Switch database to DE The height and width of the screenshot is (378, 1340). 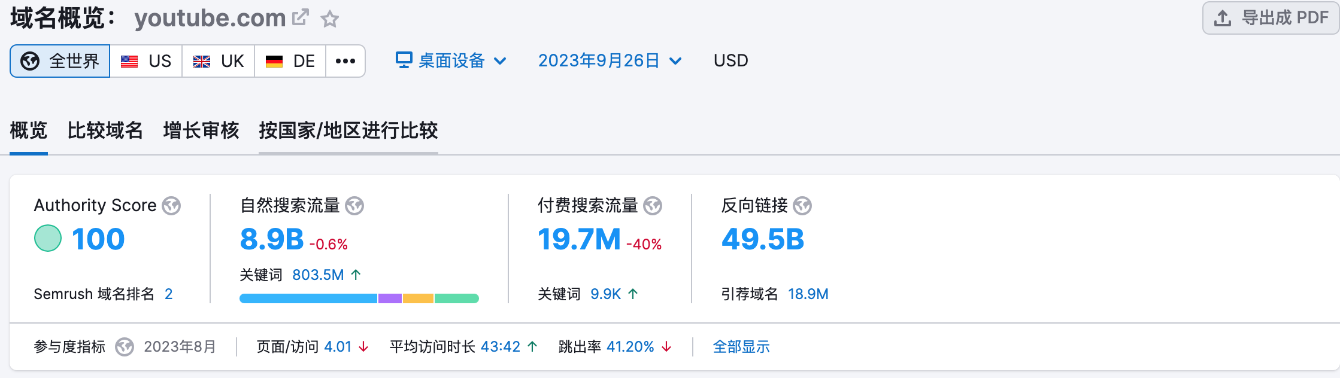coord(290,61)
